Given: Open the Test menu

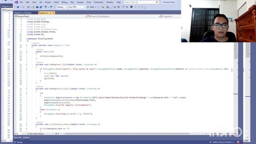Looking at the screenshot, I should [72, 2].
